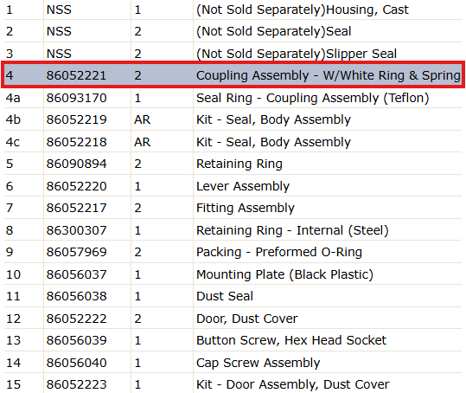Select the Slipper Seal row
Image resolution: width=466 pixels, height=393 pixels.
coord(233,54)
